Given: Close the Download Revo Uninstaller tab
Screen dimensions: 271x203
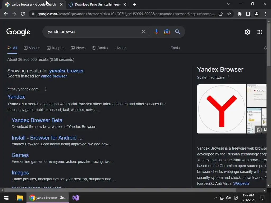Looking at the screenshot, I should point(125,5).
